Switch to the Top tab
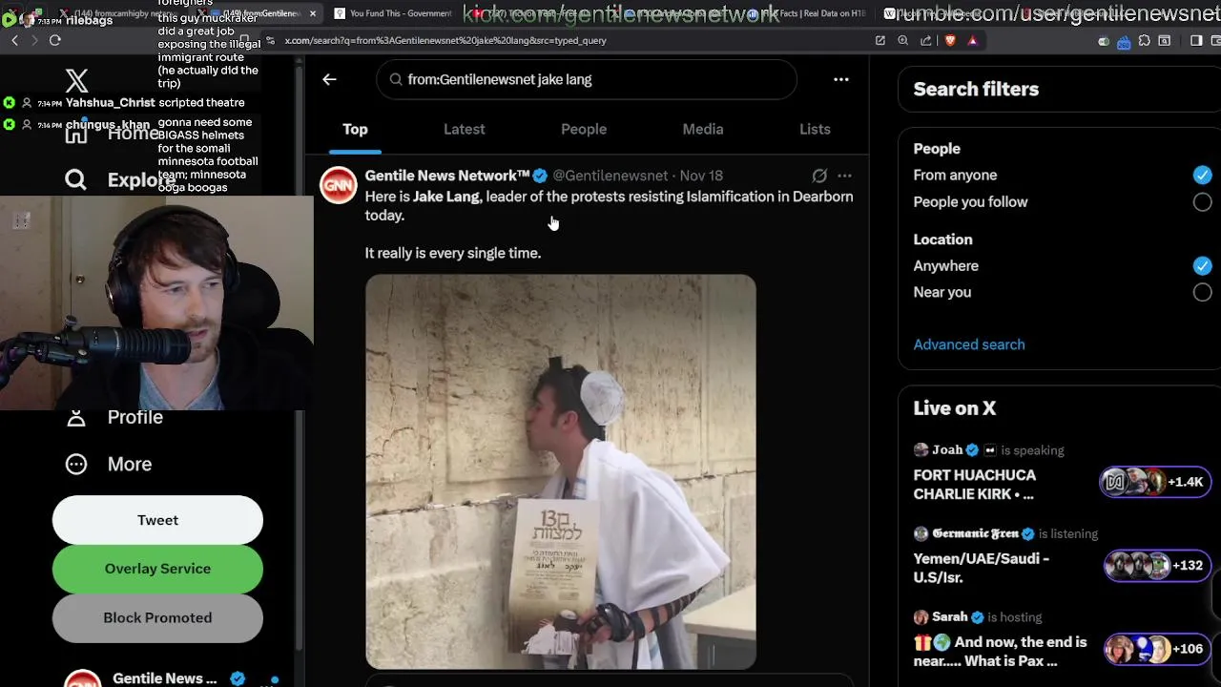 coord(355,129)
